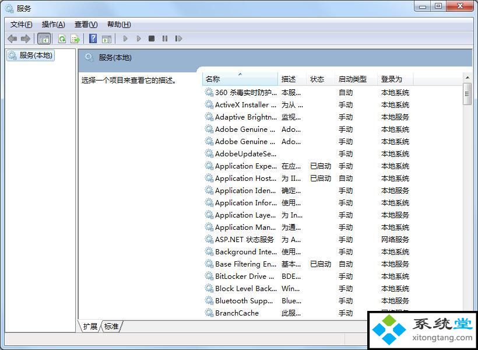The image size is (478, 350).
Task: Open the 文件(F) menu
Action: tap(22, 24)
